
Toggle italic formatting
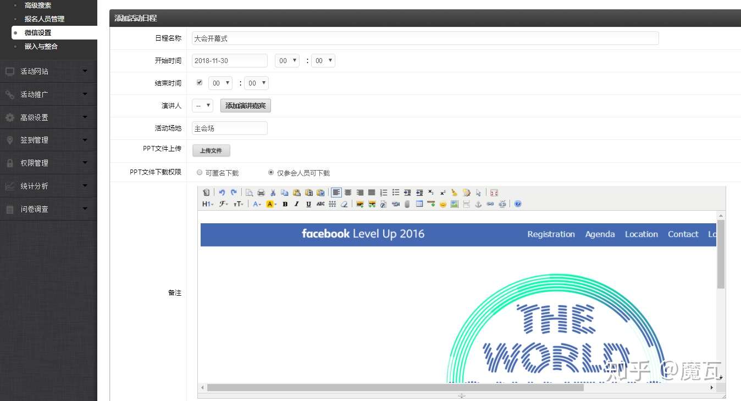[x=297, y=204]
